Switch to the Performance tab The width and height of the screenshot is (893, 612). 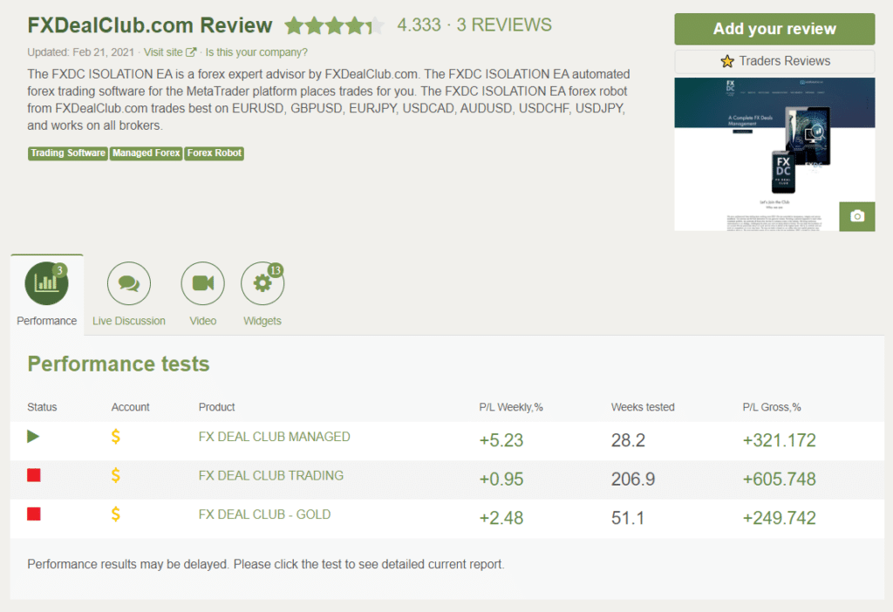tap(46, 294)
